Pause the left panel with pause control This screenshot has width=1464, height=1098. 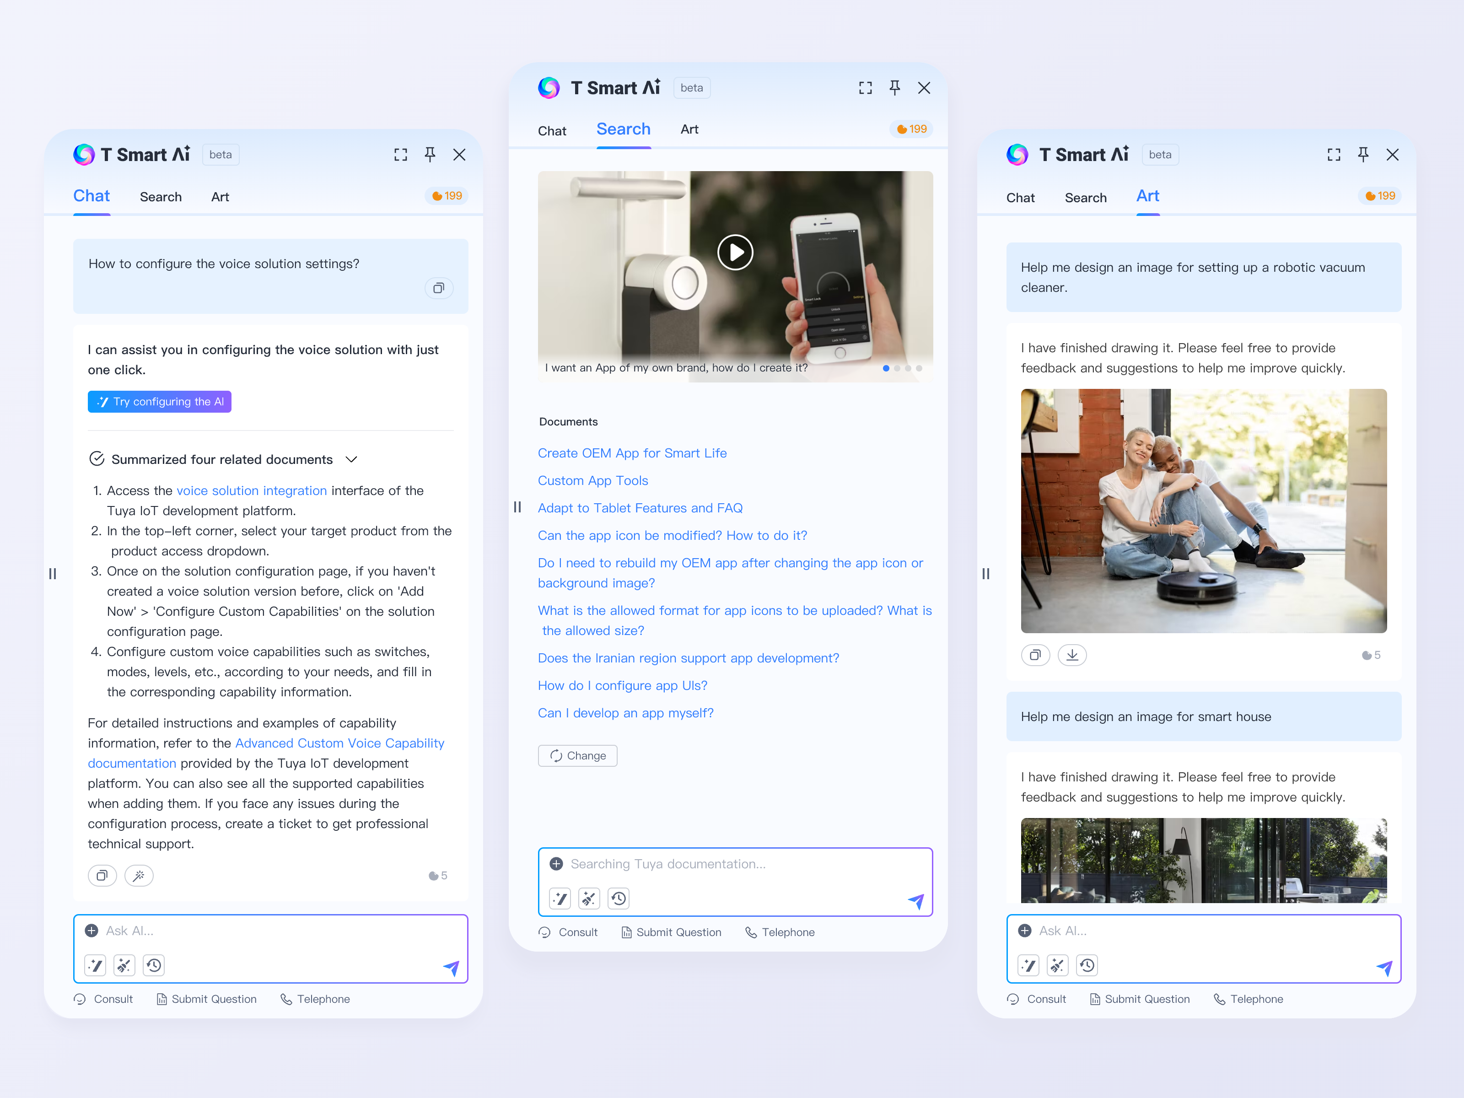point(52,573)
